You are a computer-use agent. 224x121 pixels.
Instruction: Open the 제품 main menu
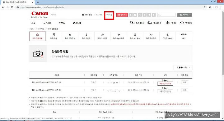coord(33,23)
